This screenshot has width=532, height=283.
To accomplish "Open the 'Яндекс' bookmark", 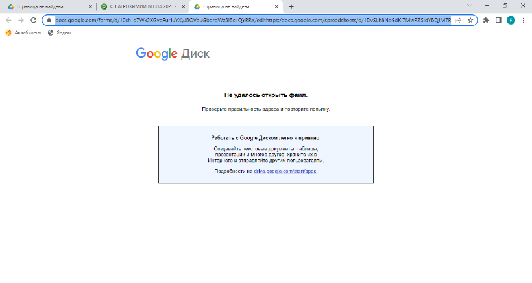I will (x=60, y=33).
